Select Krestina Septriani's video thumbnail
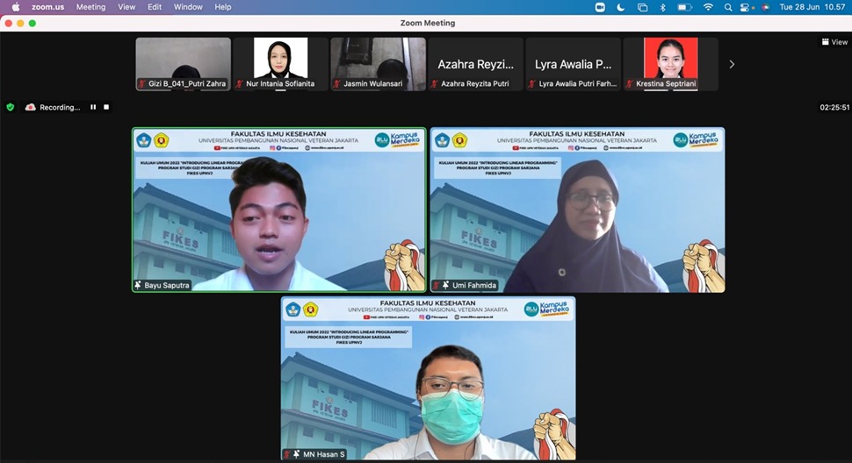 point(670,64)
